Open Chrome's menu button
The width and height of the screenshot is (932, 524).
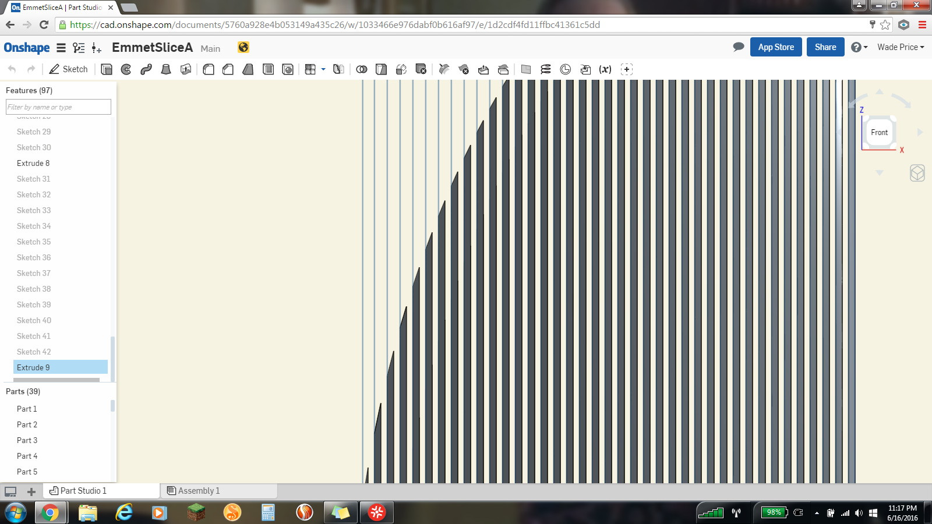coord(922,24)
